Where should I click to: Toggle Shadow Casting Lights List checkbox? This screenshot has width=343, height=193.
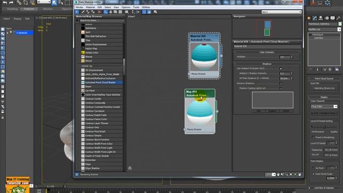coord(281,88)
